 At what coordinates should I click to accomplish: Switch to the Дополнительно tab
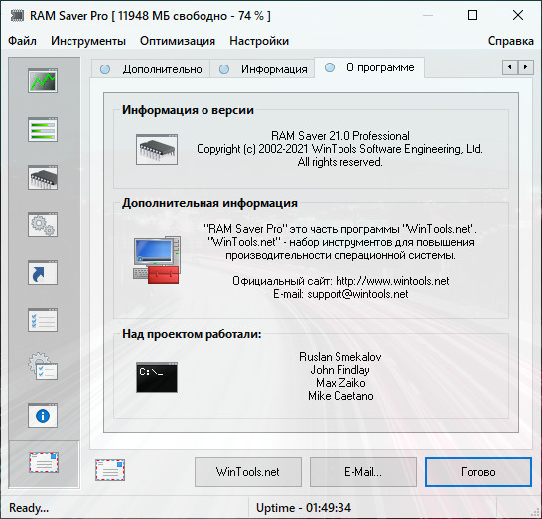click(151, 69)
